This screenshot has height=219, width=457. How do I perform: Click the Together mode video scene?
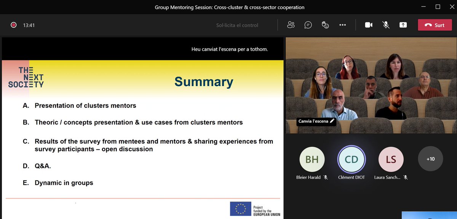pos(371,85)
